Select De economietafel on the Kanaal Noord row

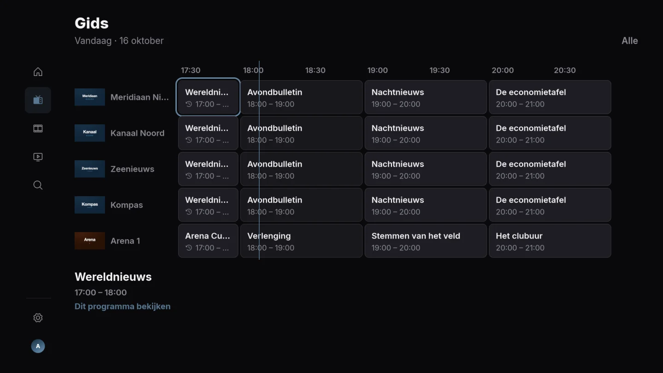[x=550, y=133]
